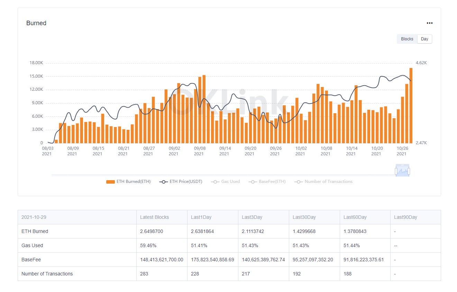457x292 pixels.
Task: Toggle ETH Price(USDT) legend series
Action: [181, 182]
